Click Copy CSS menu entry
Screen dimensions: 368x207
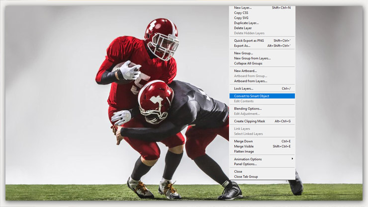pos(241,13)
